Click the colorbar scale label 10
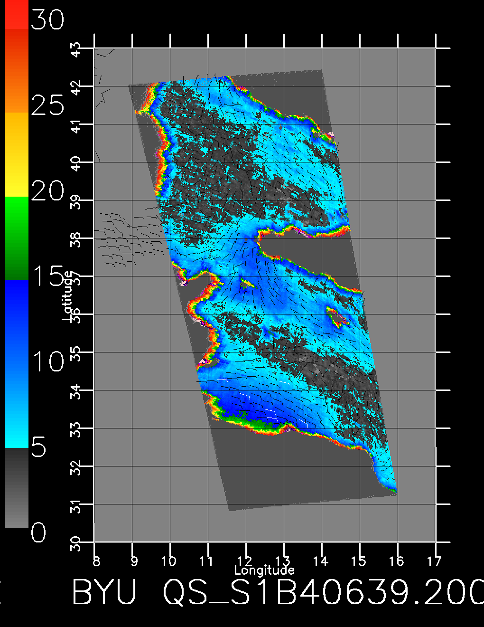The image size is (484, 627). pos(48,362)
